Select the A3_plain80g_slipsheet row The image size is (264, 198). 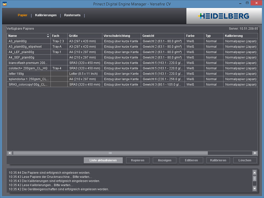pyautogui.click(x=132, y=47)
